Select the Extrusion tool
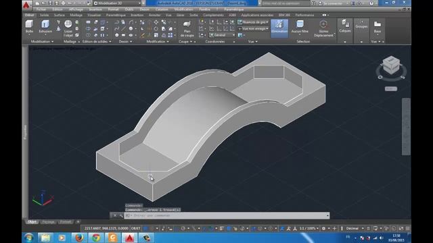 tap(45, 26)
